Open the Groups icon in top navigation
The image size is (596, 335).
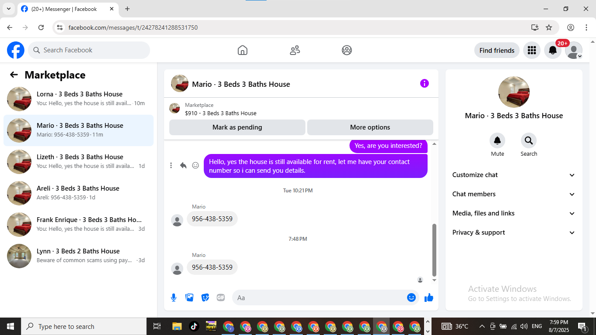point(347,50)
